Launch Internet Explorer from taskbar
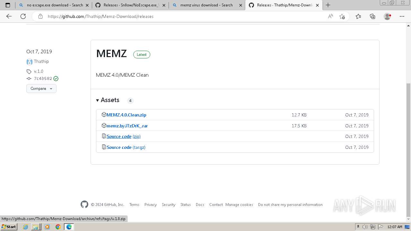 pos(25,227)
